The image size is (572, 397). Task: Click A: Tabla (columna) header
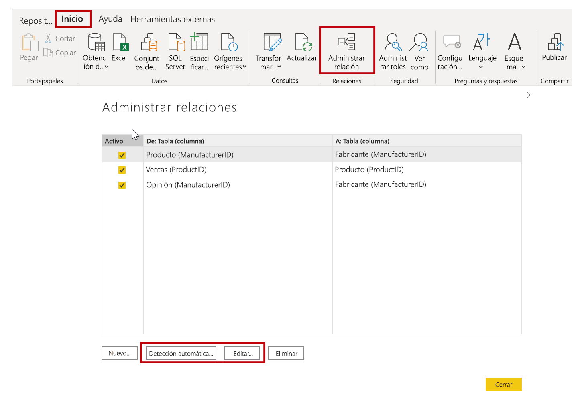point(427,141)
